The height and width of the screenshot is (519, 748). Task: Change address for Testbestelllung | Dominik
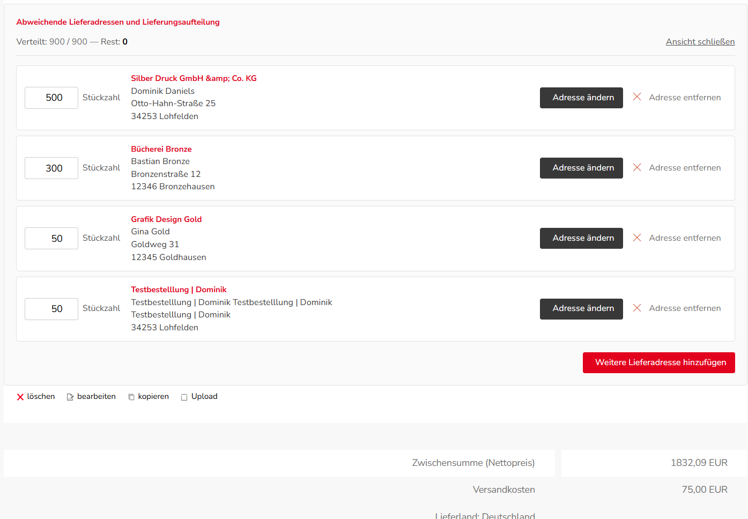581,309
